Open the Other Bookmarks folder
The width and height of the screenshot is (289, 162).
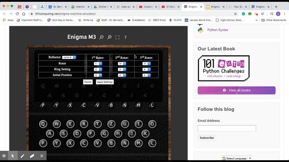[274, 20]
